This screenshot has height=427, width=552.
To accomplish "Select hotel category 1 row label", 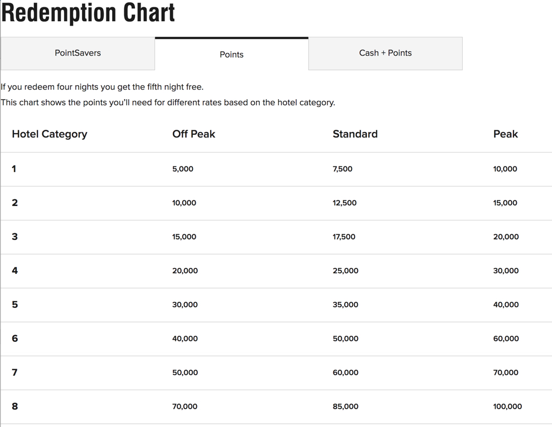I will click(14, 169).
